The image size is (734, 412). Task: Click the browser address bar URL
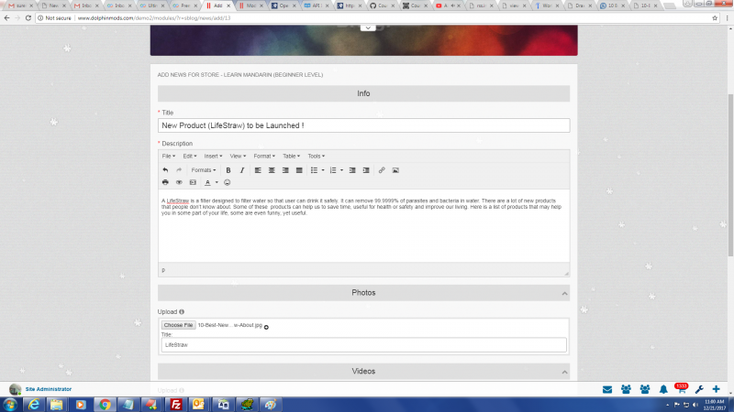point(154,17)
